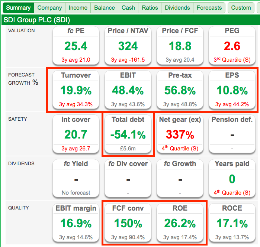Click the '3y avg 13.7%' text
This screenshot has width=260, height=247.
click(x=232, y=237)
